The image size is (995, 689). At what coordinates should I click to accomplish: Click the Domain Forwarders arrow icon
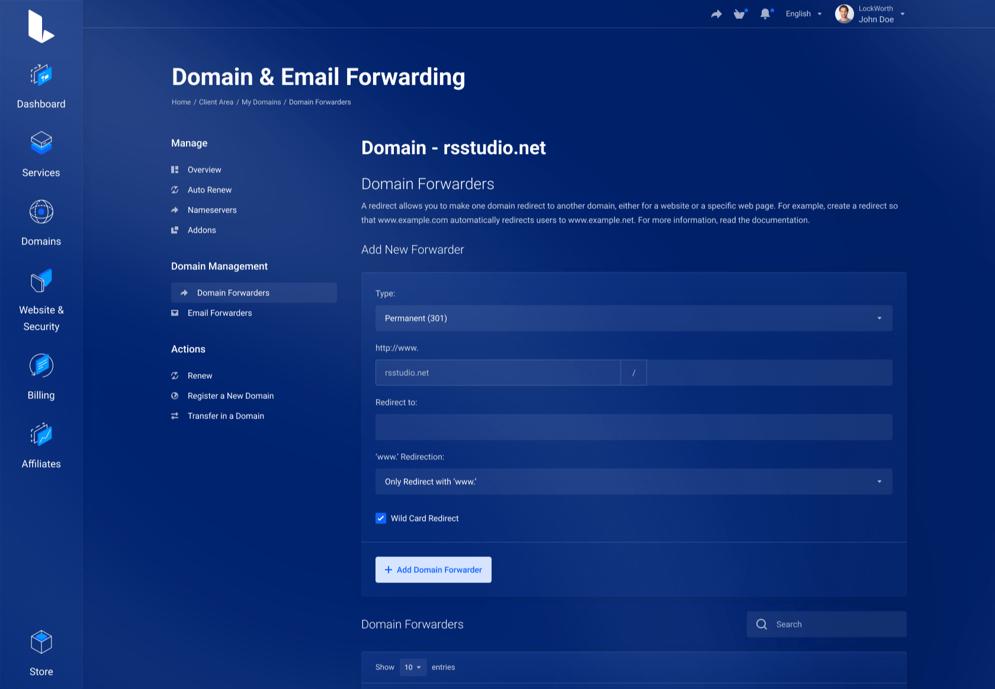(x=184, y=293)
